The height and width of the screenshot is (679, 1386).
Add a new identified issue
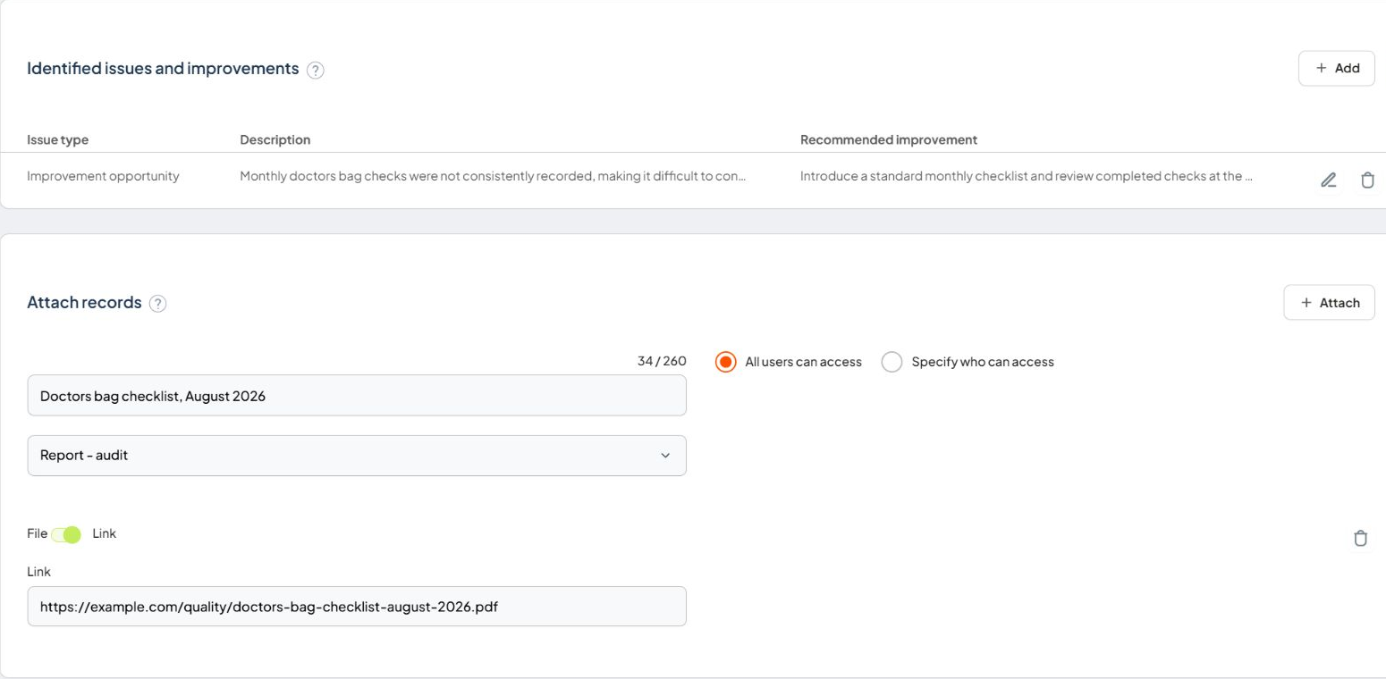[1336, 68]
